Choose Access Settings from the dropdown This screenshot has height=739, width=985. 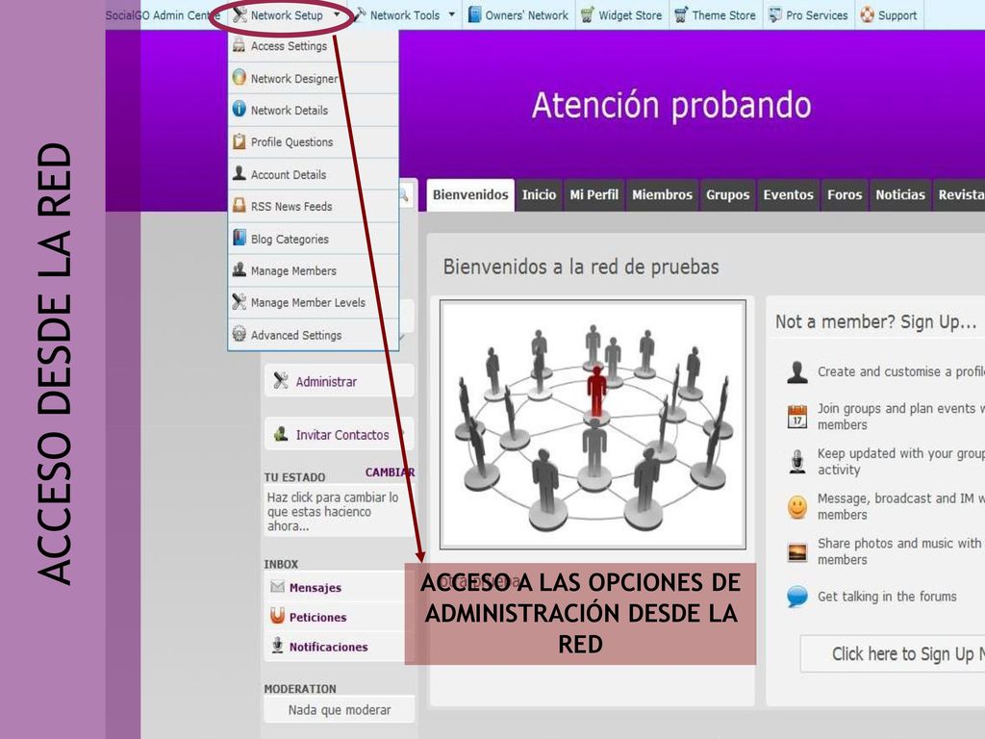(x=314, y=46)
